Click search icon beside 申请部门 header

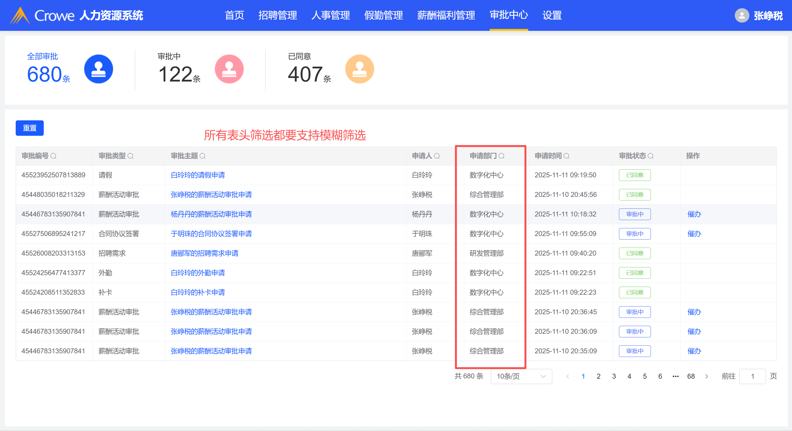click(501, 156)
